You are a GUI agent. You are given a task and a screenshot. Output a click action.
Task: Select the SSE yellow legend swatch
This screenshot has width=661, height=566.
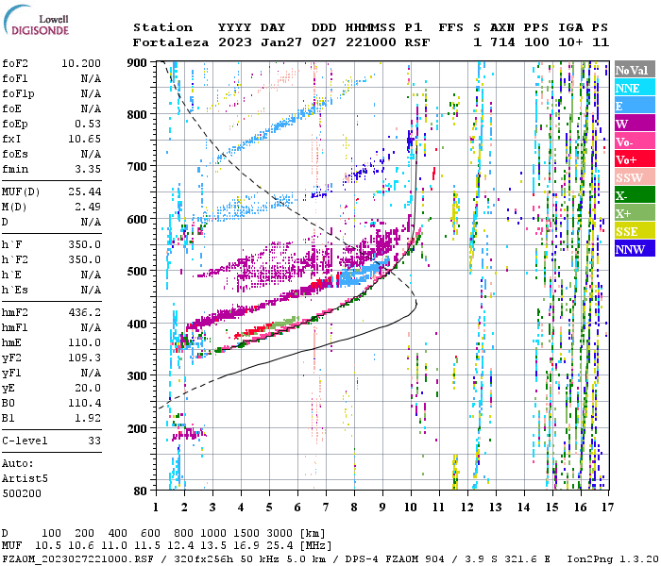coord(635,231)
